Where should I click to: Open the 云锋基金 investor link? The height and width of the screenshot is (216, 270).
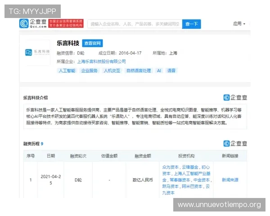190,167
